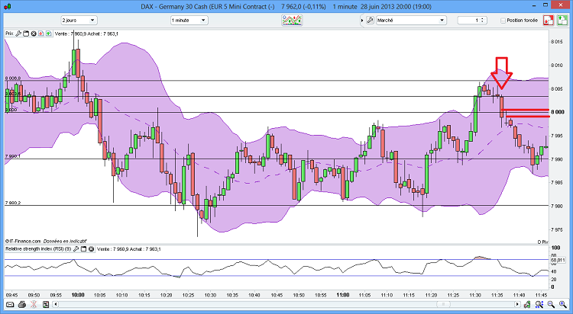Zoom out using minus magnifier icon
The width and height of the screenshot is (573, 314).
551,304
